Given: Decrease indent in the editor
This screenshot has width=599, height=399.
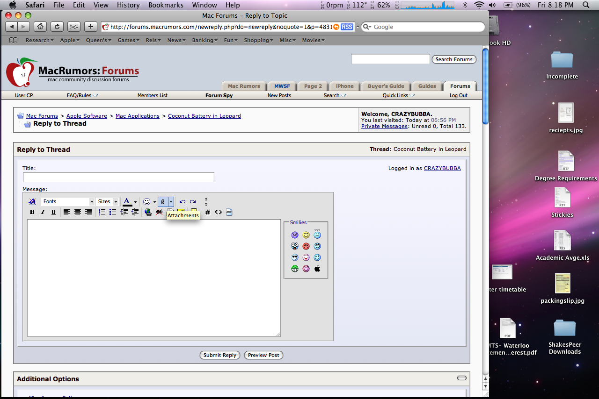Looking at the screenshot, I should tap(124, 212).
